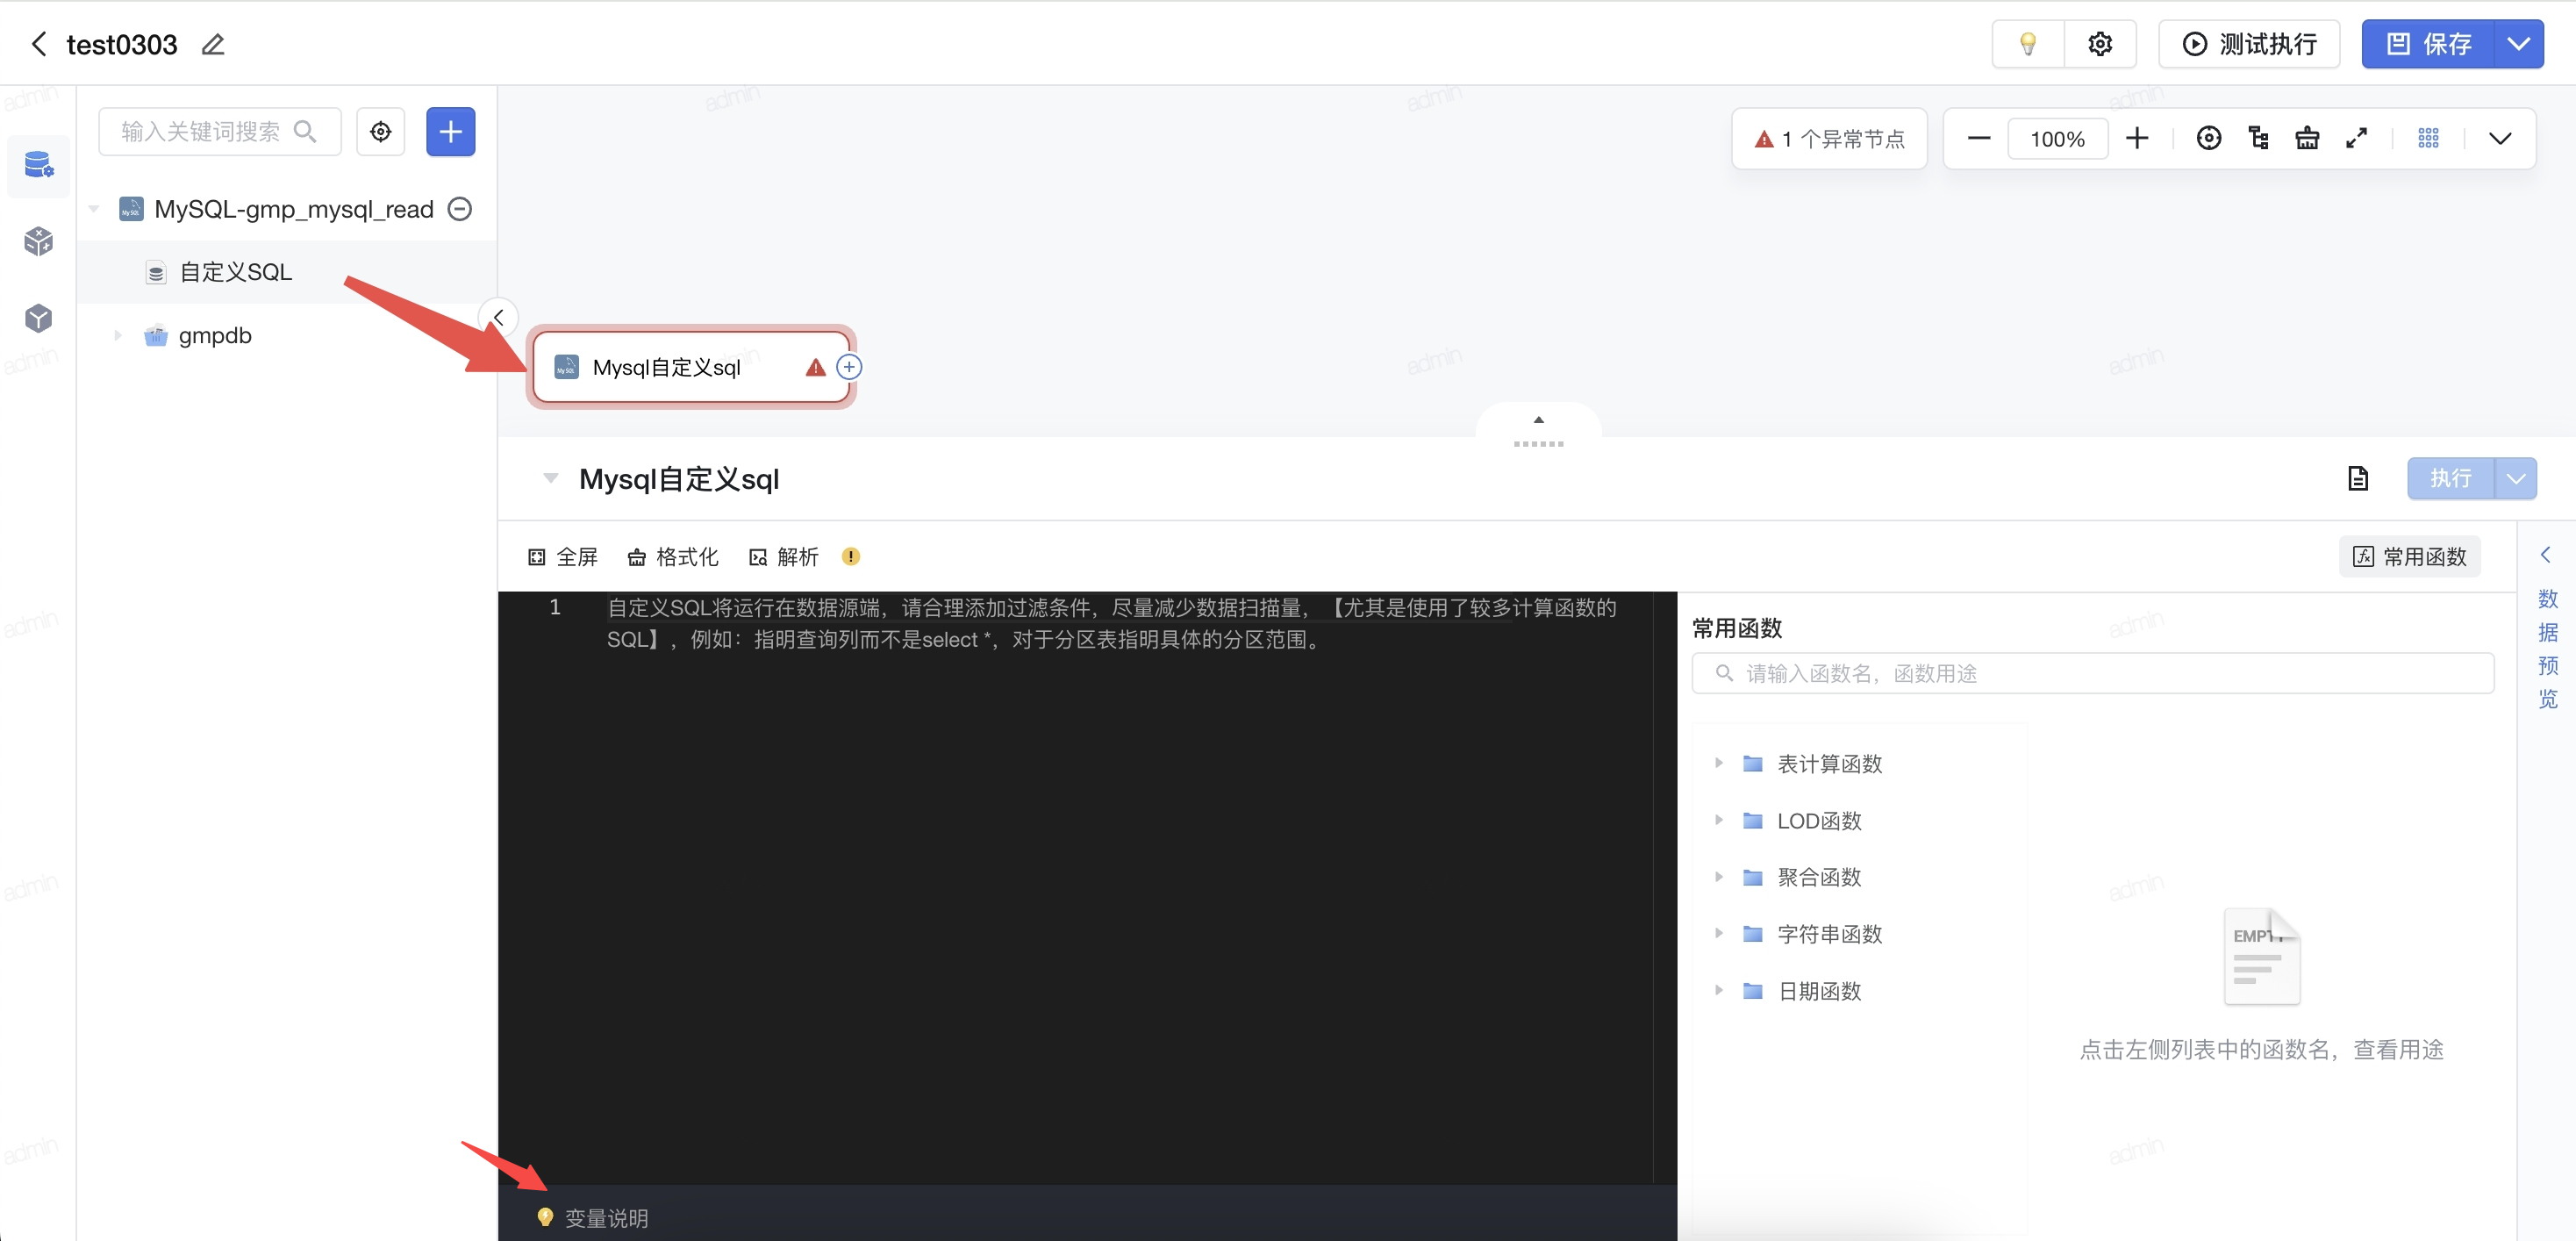
Task: Focus the 请输入函数名 search field
Action: (x=2092, y=673)
